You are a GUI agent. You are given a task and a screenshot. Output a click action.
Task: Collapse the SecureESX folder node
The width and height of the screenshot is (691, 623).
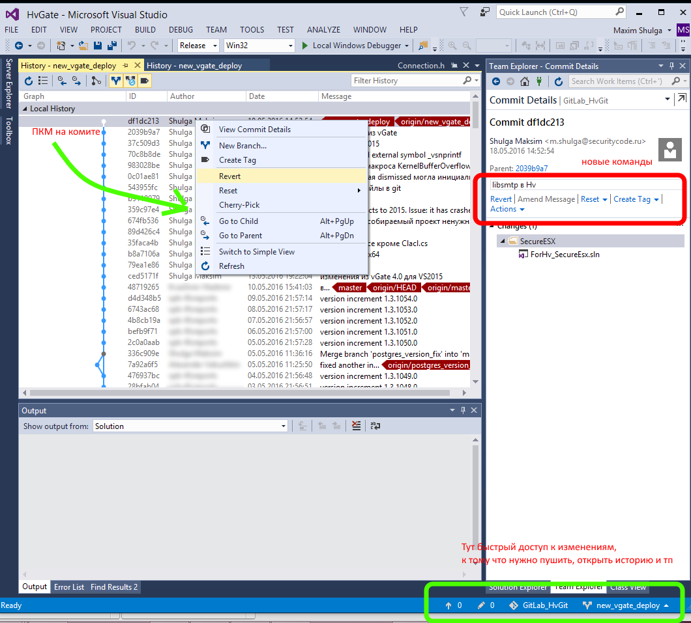(503, 241)
